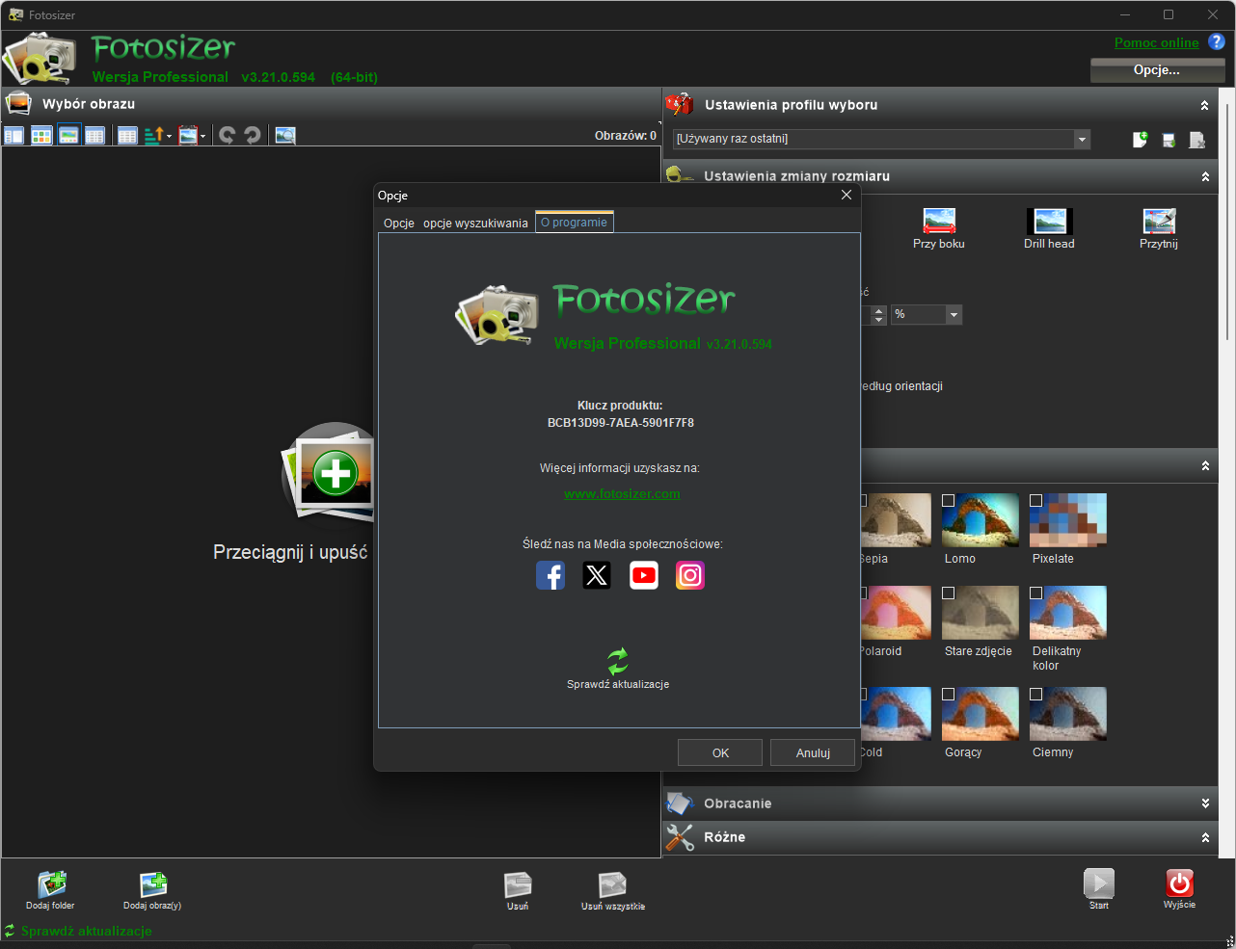The image size is (1236, 949).
Task: Click the Usuń wszystkie icon
Action: click(x=613, y=884)
